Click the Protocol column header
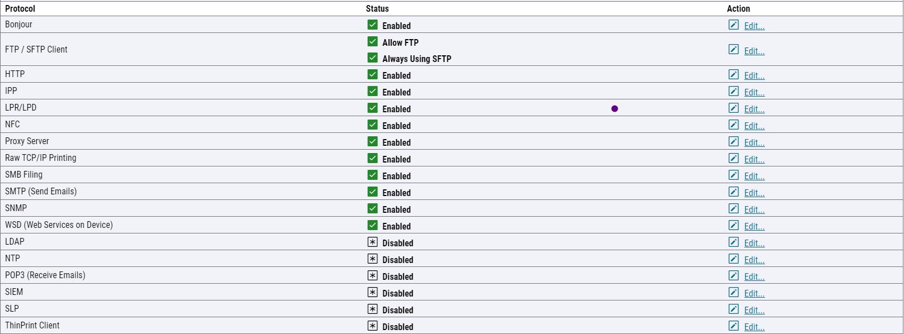This screenshot has height=334, width=904. [x=20, y=8]
